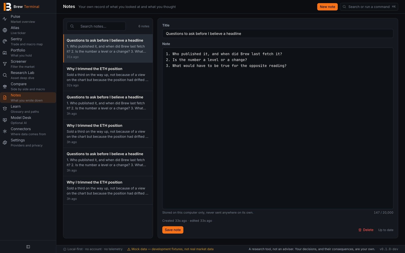This screenshot has height=253, width=405.
Task: Open the Compare scales icon
Action: pyautogui.click(x=5, y=87)
